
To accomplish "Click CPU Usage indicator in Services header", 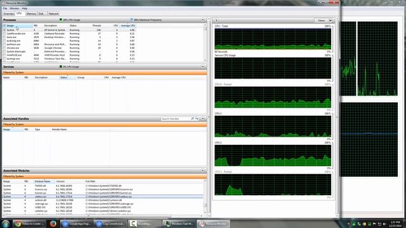I will (61, 66).
